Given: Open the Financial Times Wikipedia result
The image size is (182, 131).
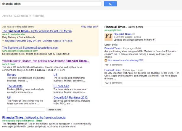Looking at the screenshot, I should 34,118.
